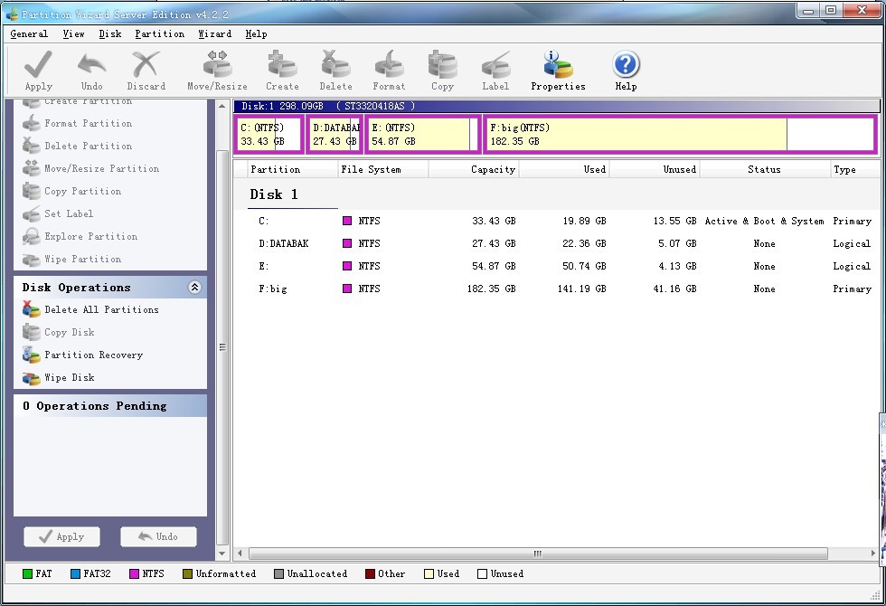Click the sidebar scroll up arrow
The width and height of the screenshot is (886, 606).
(x=222, y=107)
